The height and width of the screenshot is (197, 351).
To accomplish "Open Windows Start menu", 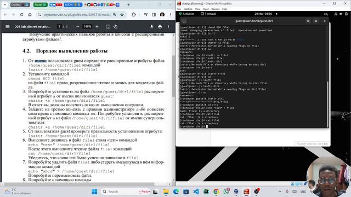I will (x=94, y=192).
